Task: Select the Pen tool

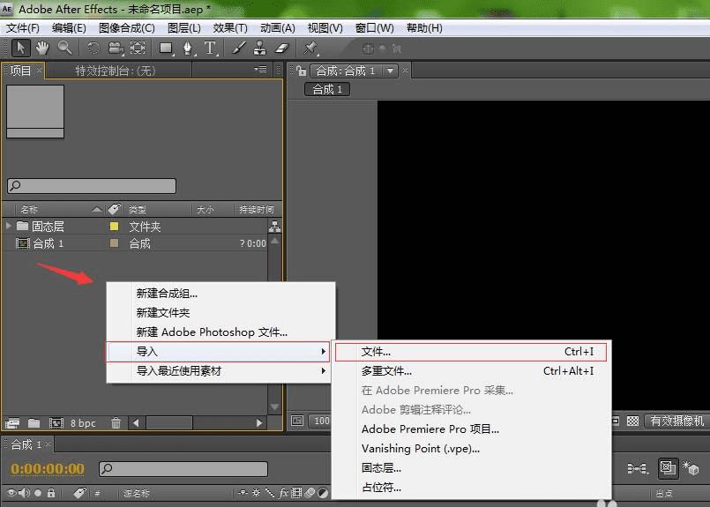Action: click(x=188, y=48)
